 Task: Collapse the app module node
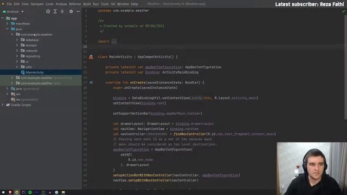point(3,18)
